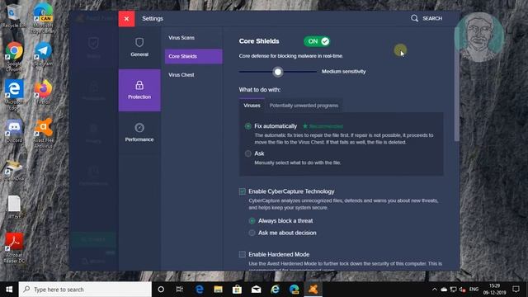
Task: Open Telegram desktop shortcut
Action: point(43,54)
